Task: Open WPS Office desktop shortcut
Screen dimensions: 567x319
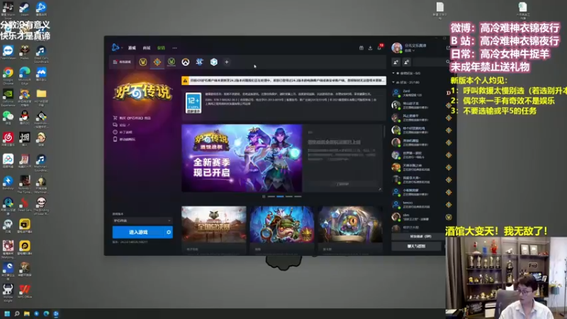Action: [x=25, y=291]
